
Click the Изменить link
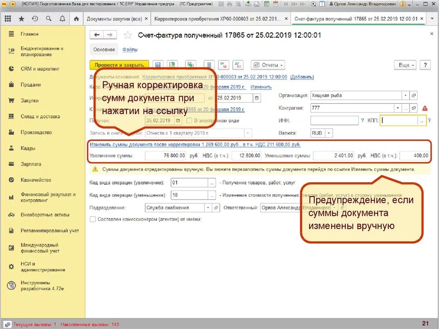[x=261, y=87]
